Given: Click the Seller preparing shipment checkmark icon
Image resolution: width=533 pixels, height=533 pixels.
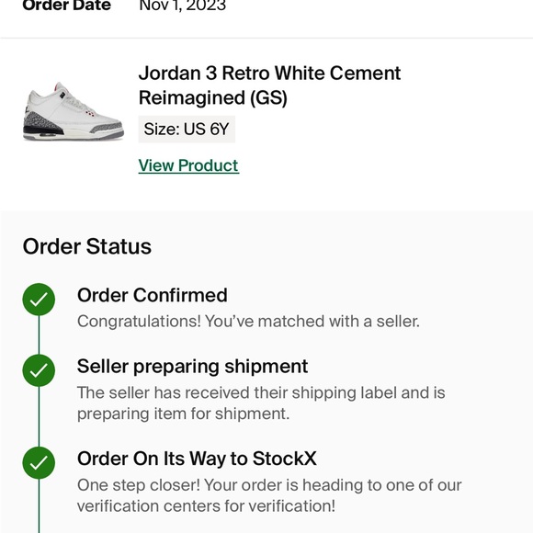Looking at the screenshot, I should tap(39, 370).
